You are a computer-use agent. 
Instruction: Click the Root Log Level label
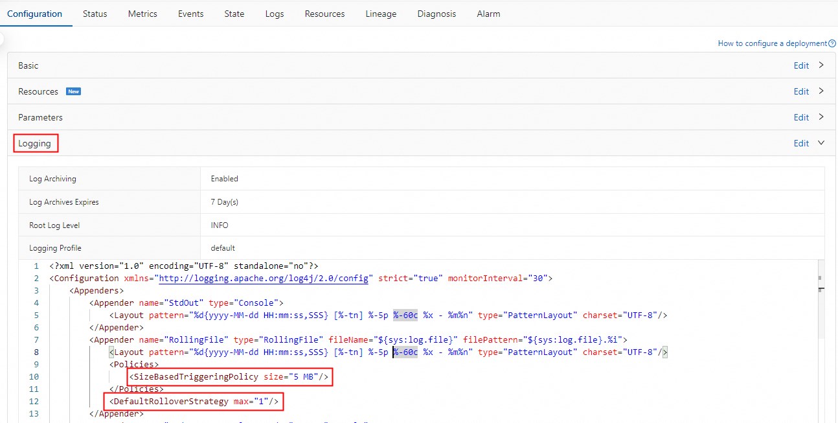[54, 225]
